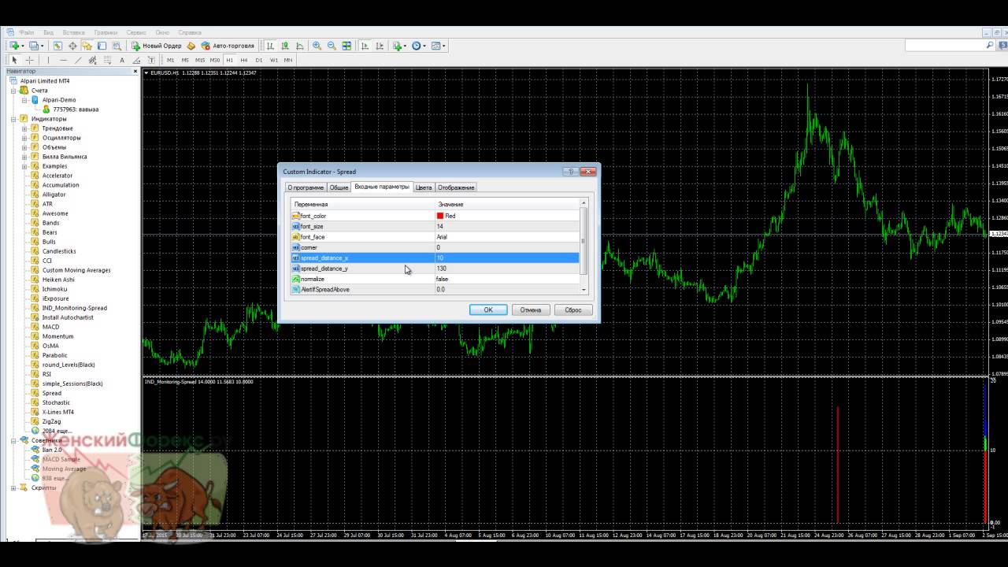The image size is (1008, 567).
Task: Switch timeframe to MN
Action: pos(288,60)
